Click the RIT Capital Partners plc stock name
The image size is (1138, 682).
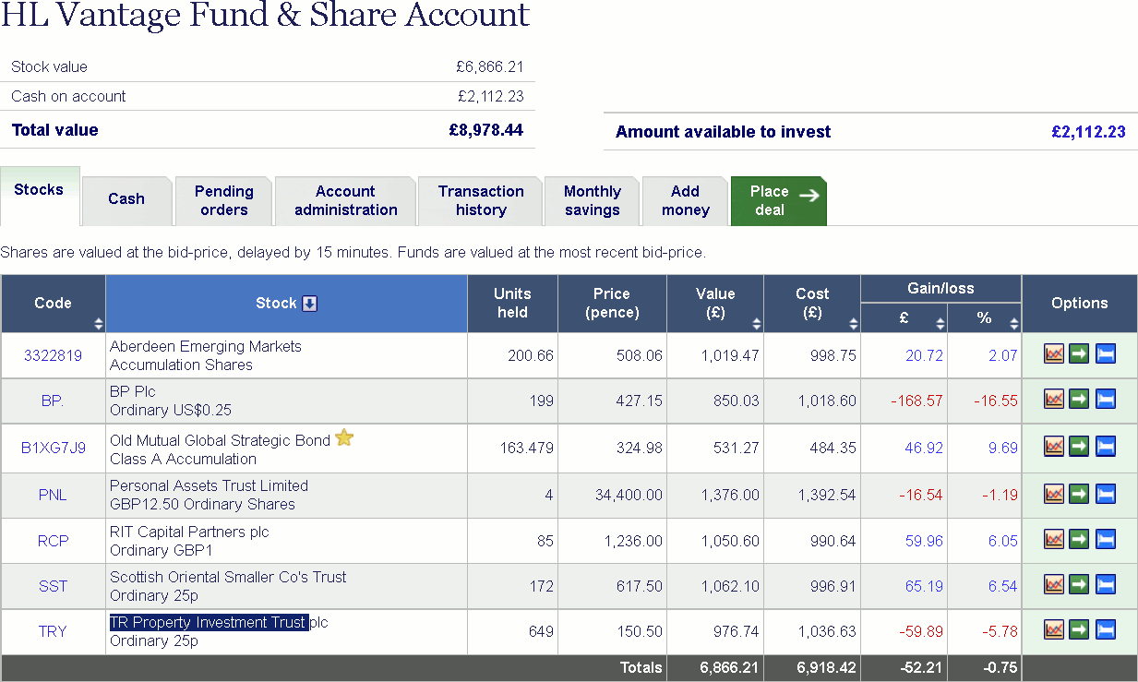click(189, 532)
